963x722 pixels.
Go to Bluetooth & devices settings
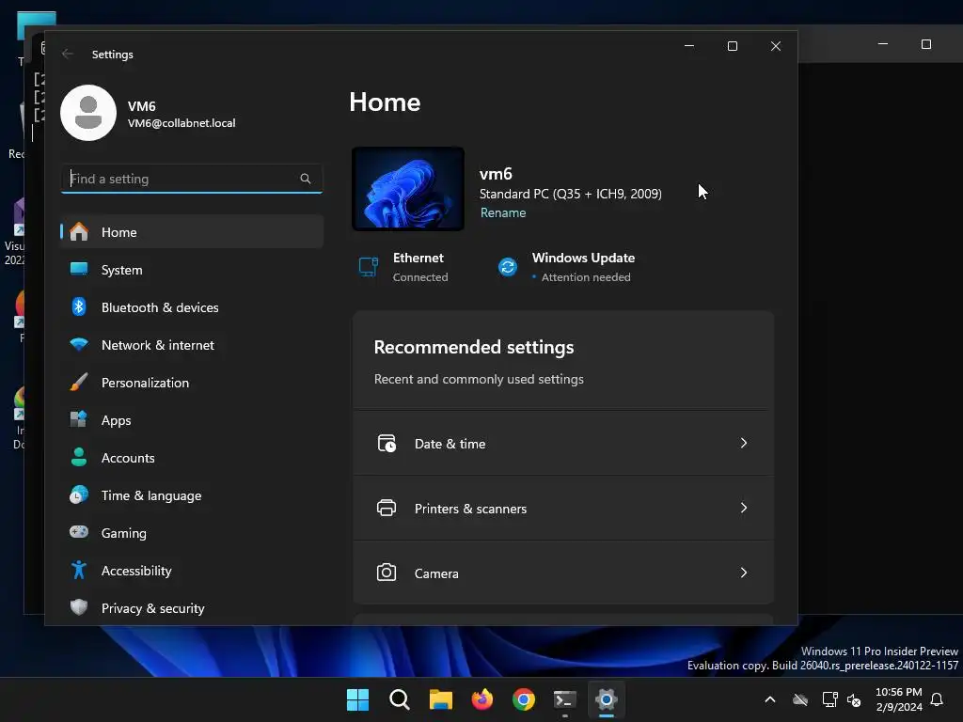point(192,307)
